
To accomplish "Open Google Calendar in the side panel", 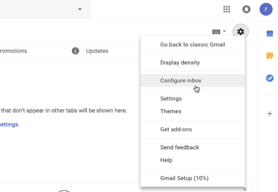I will [x=270, y=33].
